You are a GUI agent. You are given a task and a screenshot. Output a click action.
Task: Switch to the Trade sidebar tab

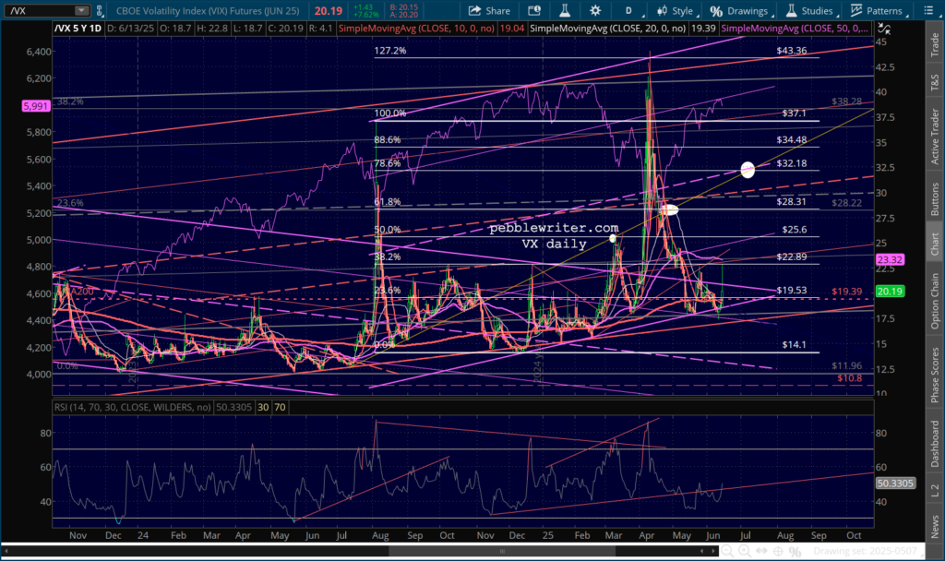point(935,40)
